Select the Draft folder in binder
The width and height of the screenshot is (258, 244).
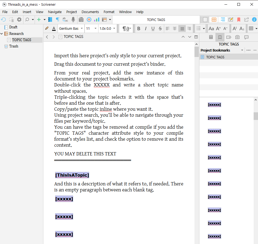pyautogui.click(x=13, y=27)
